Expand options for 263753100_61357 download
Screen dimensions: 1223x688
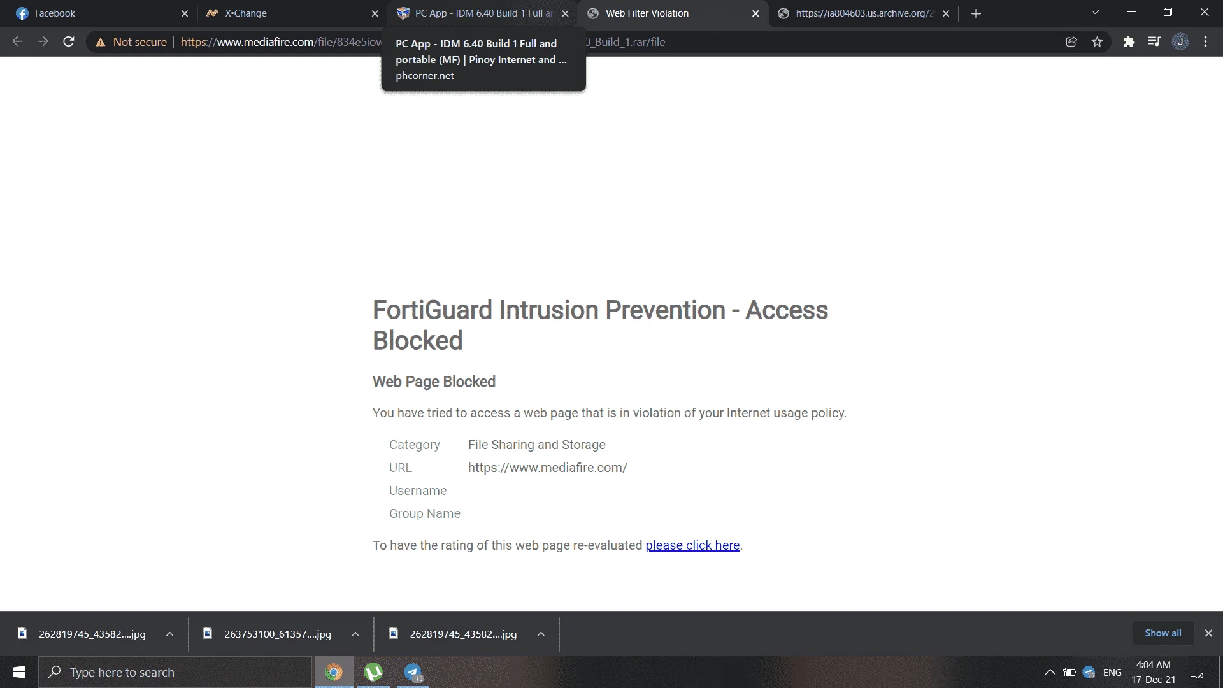355,634
